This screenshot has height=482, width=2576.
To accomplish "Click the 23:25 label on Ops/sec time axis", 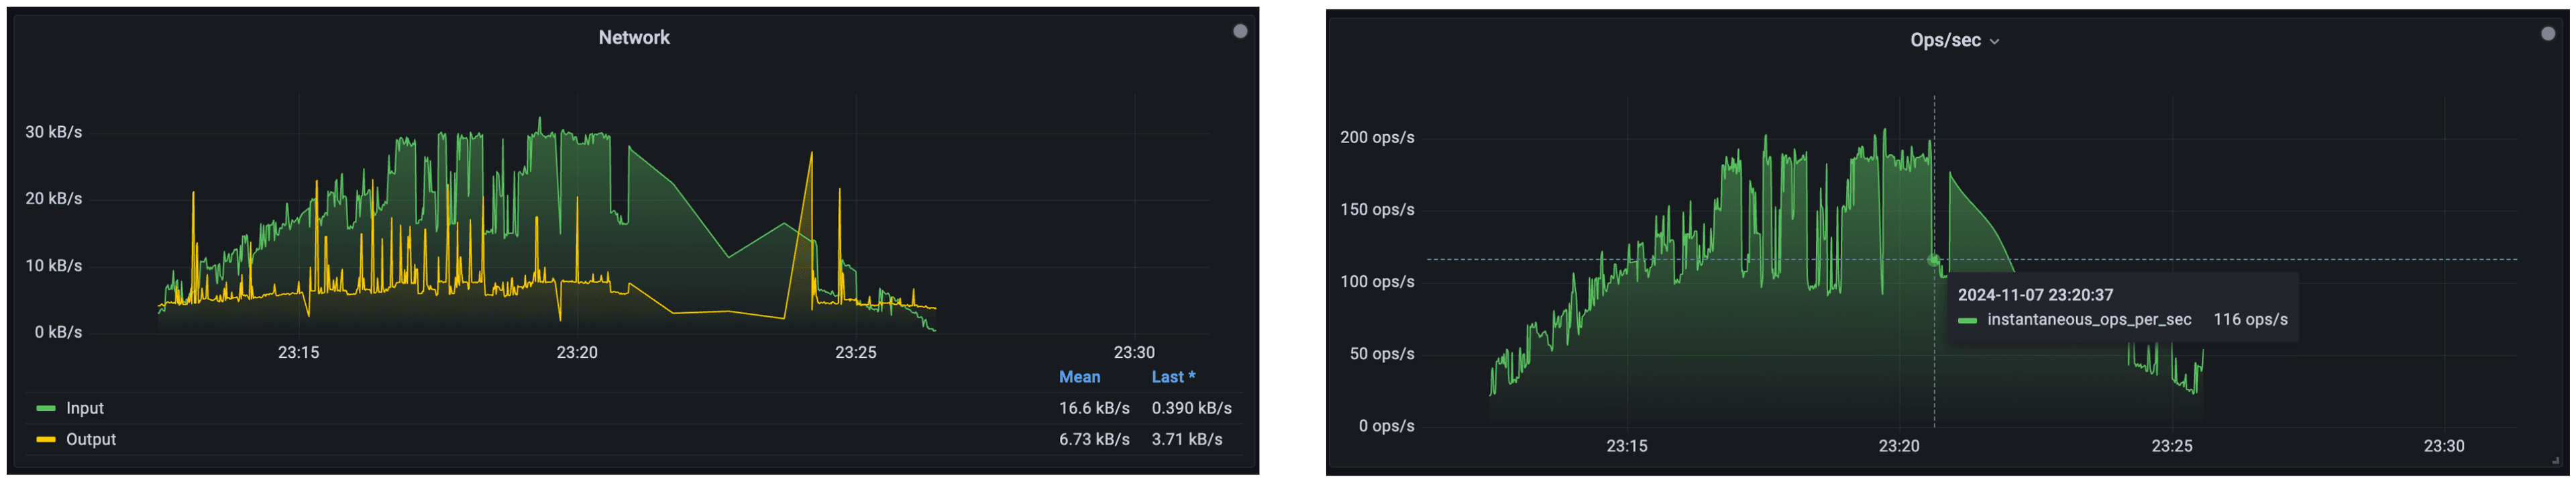I will click(x=2171, y=446).
